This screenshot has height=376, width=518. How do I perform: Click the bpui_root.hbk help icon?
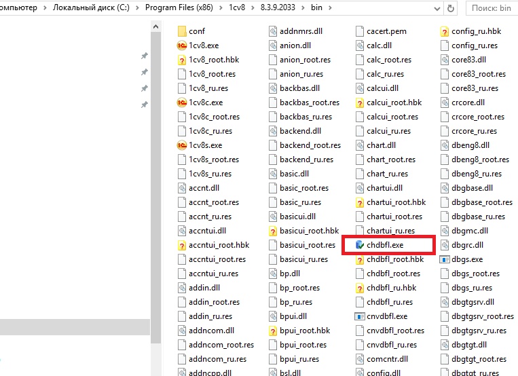point(273,331)
